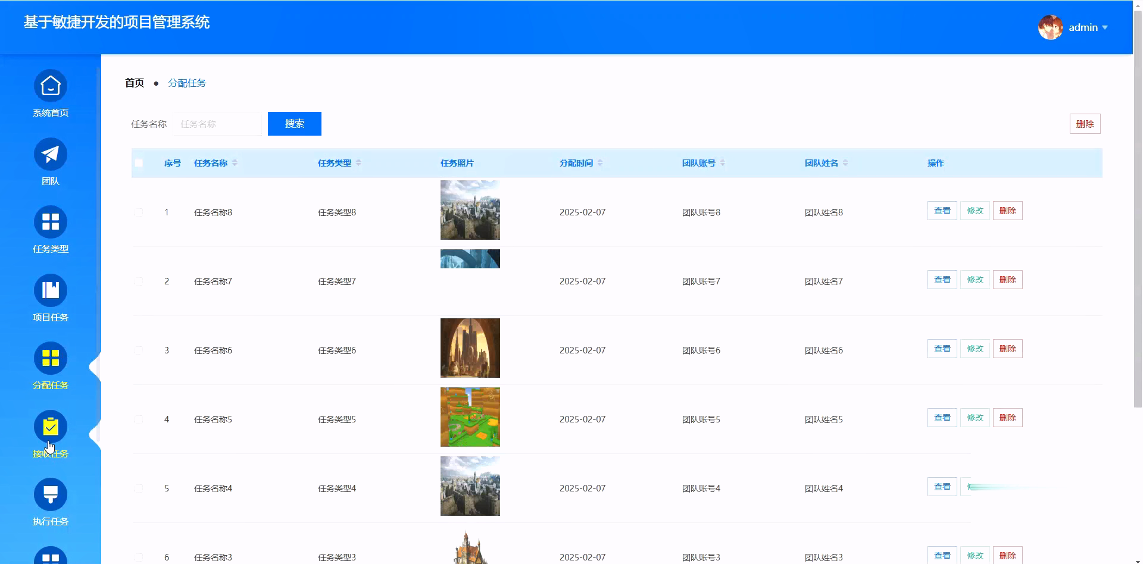Open the task photo of 任务名称7
Viewport: 1143px width, 564px height.
tap(470, 259)
